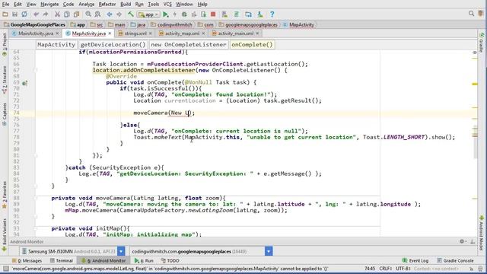This screenshot has width=487, height=274.
Task: Open the Samsung SM-J510MN device dropdown
Action: (x=121, y=251)
